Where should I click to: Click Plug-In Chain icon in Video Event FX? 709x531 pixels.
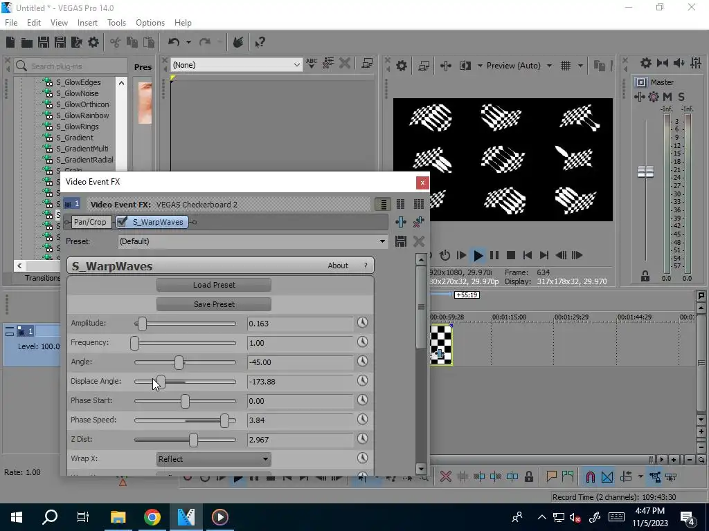(401, 222)
